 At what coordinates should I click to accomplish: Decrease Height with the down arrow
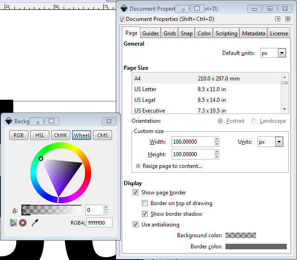click(x=217, y=157)
